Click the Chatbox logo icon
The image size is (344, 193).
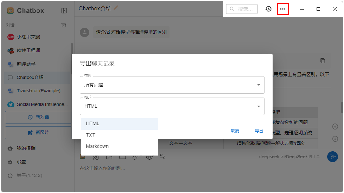[x=10, y=10]
